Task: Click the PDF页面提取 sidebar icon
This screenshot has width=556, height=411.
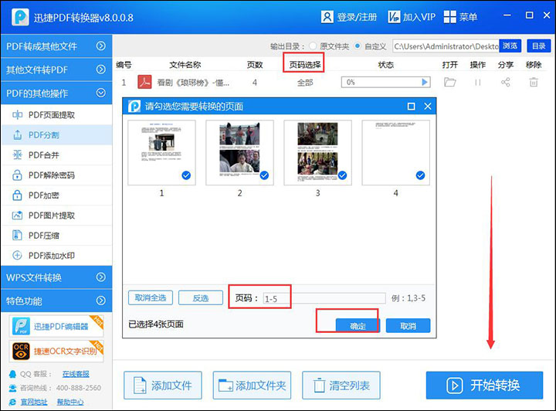Action: pos(17,115)
